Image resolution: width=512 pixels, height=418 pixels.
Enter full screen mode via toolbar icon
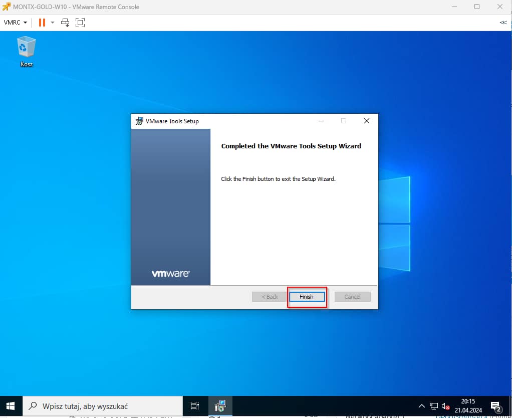click(80, 23)
